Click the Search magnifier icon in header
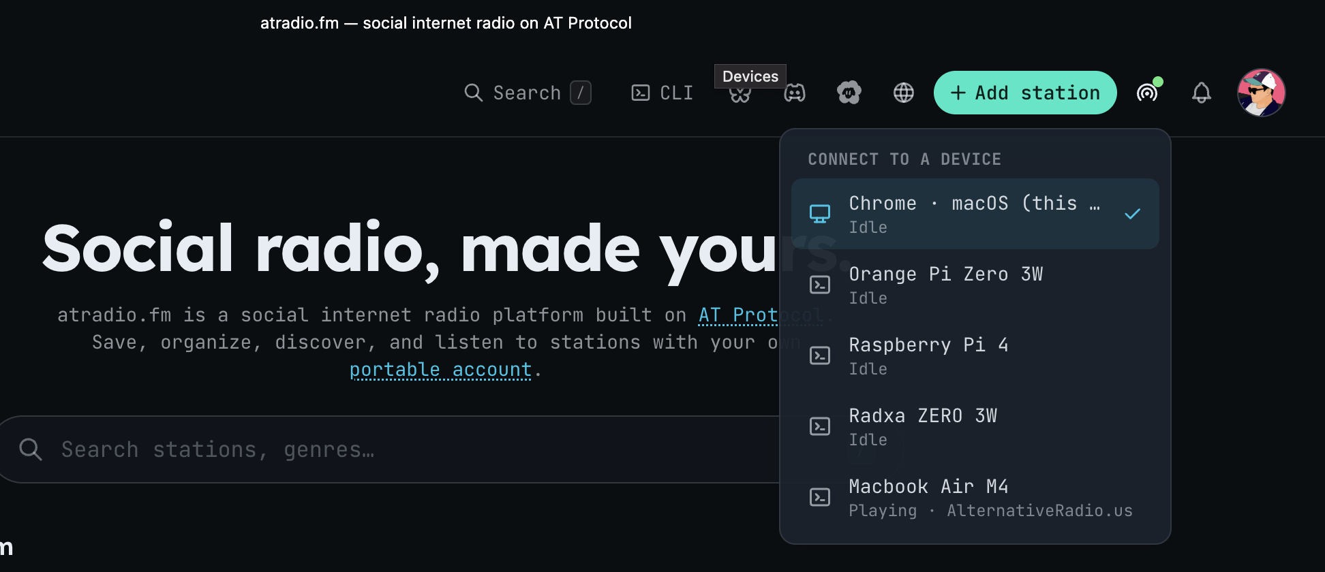This screenshot has width=1325, height=572. tap(473, 93)
